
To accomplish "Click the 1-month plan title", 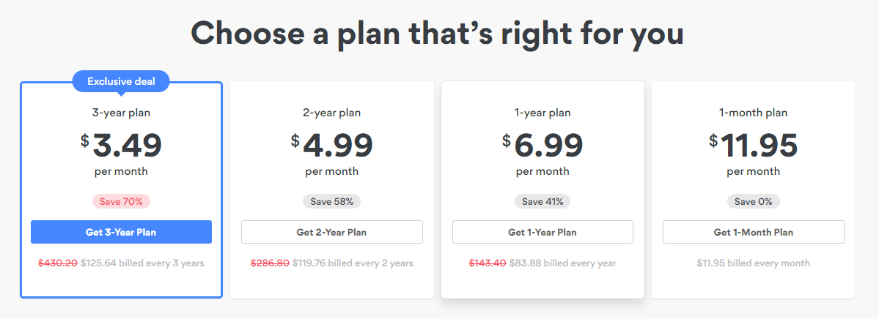I will click(754, 113).
